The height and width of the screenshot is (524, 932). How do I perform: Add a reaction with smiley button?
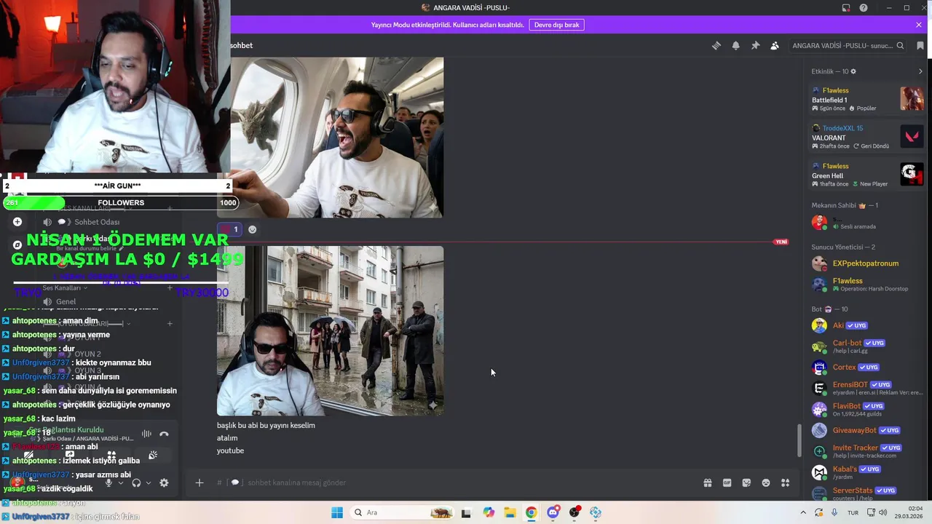pyautogui.click(x=252, y=229)
